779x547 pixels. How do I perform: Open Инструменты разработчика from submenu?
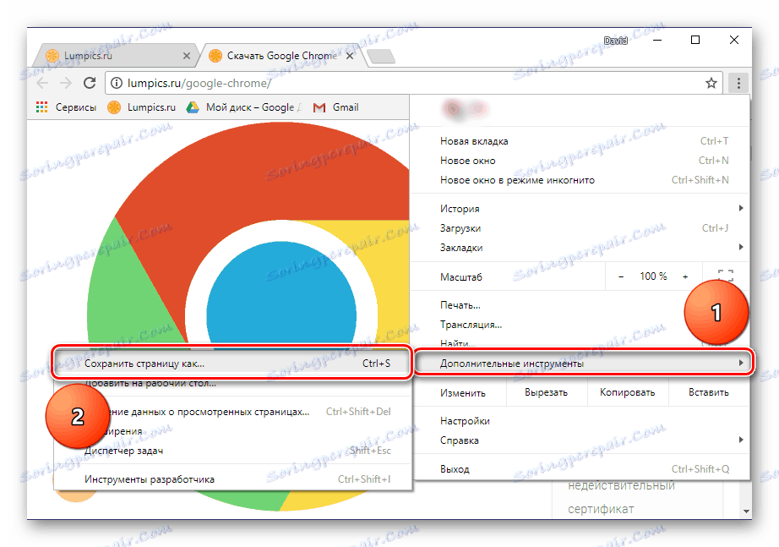point(232,479)
